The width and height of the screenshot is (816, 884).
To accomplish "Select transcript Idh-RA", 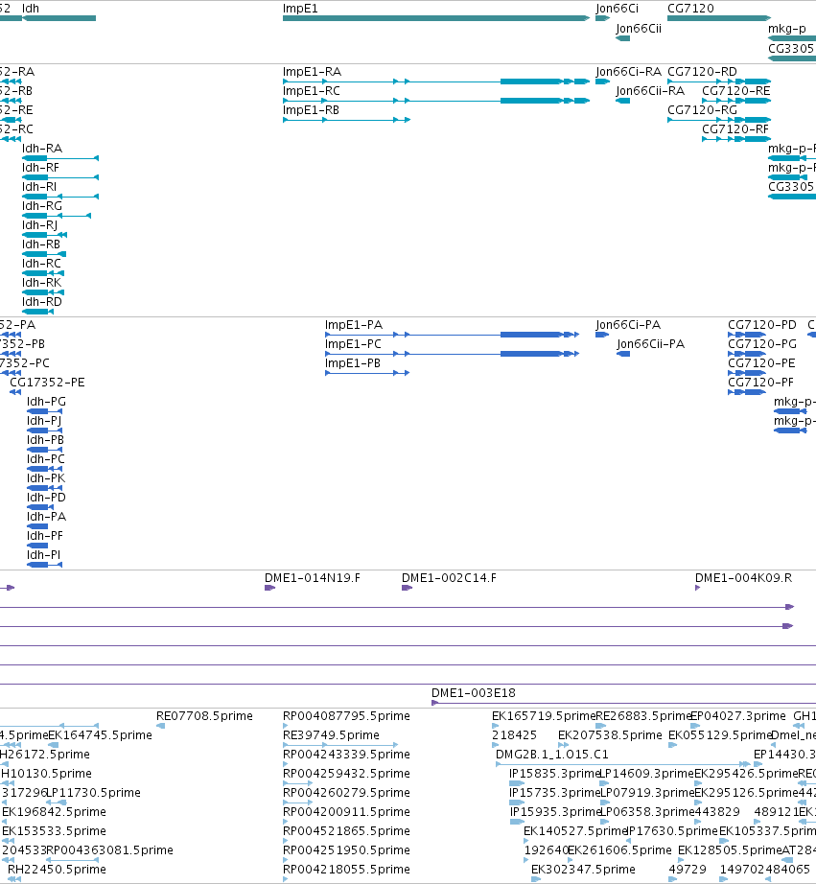I will coord(60,158).
